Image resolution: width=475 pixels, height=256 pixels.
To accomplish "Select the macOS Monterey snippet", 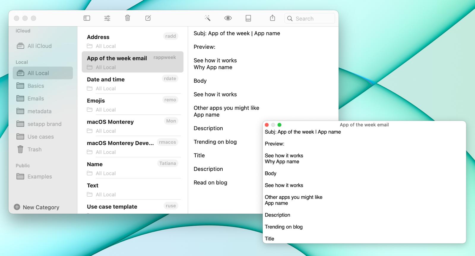I will pyautogui.click(x=132, y=126).
